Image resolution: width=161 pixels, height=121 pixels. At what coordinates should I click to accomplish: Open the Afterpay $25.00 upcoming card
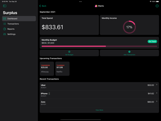(47, 69)
